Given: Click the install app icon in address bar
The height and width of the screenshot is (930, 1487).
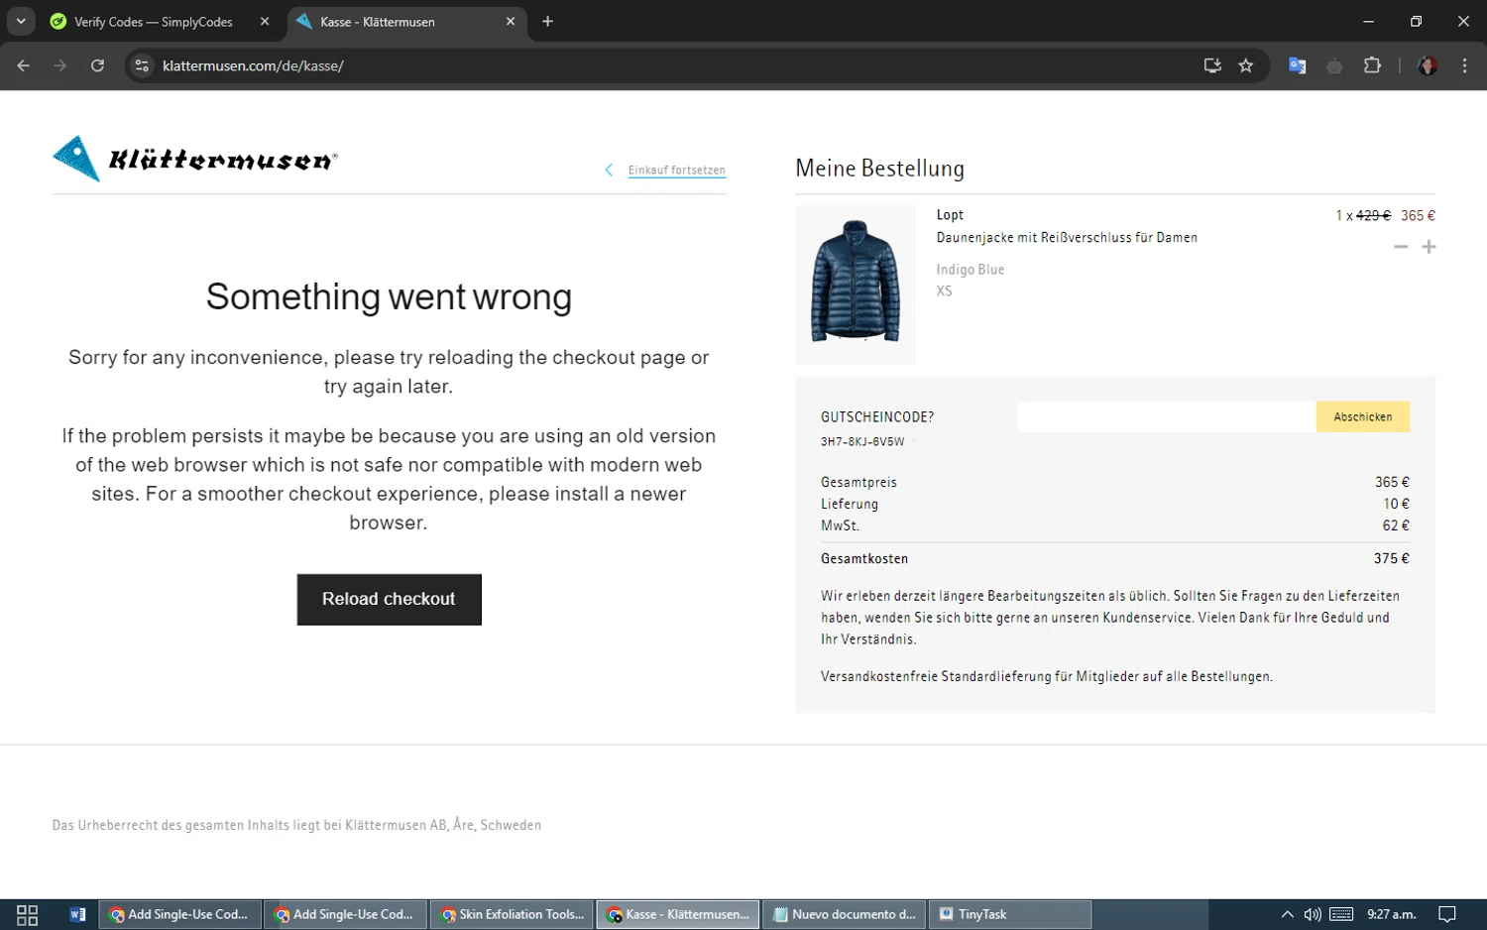Looking at the screenshot, I should (1212, 65).
